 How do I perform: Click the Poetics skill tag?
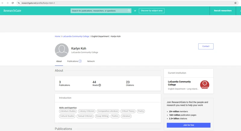tap(115, 116)
